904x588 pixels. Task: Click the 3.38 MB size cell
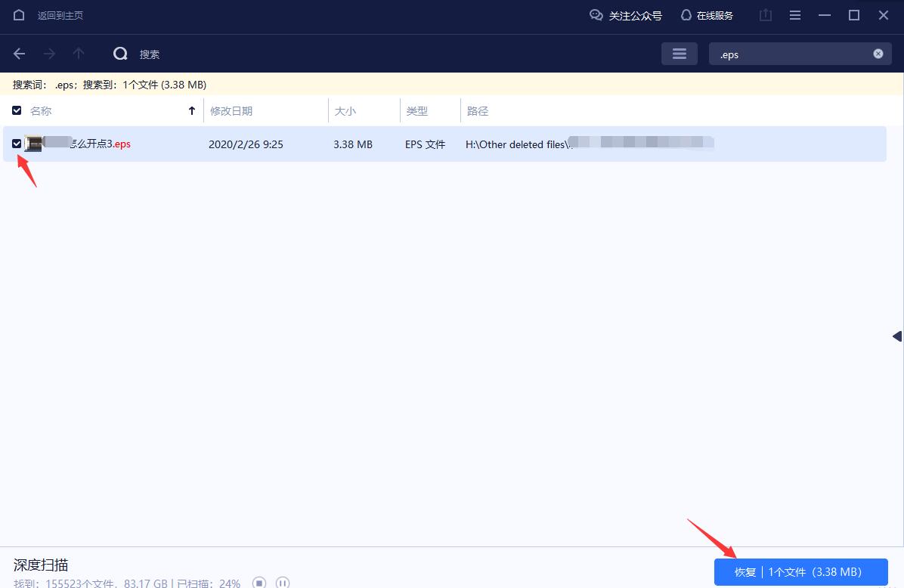353,144
